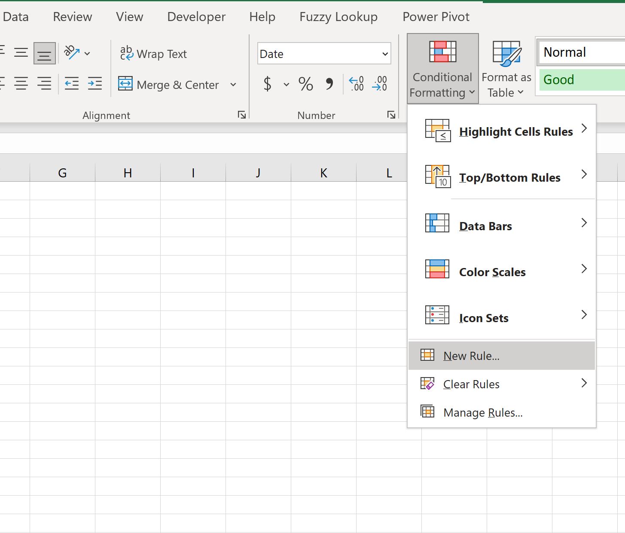Choose New Rule from the menu
Image resolution: width=625 pixels, height=533 pixels.
coord(471,356)
